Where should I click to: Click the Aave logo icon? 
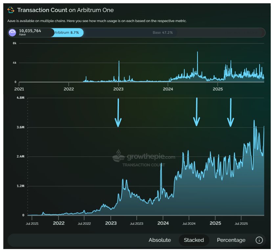coord(12,32)
